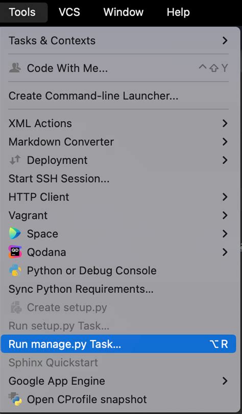Viewport: 242px width, 414px height.
Task: Click the Code With Me people icon
Action: (15, 68)
